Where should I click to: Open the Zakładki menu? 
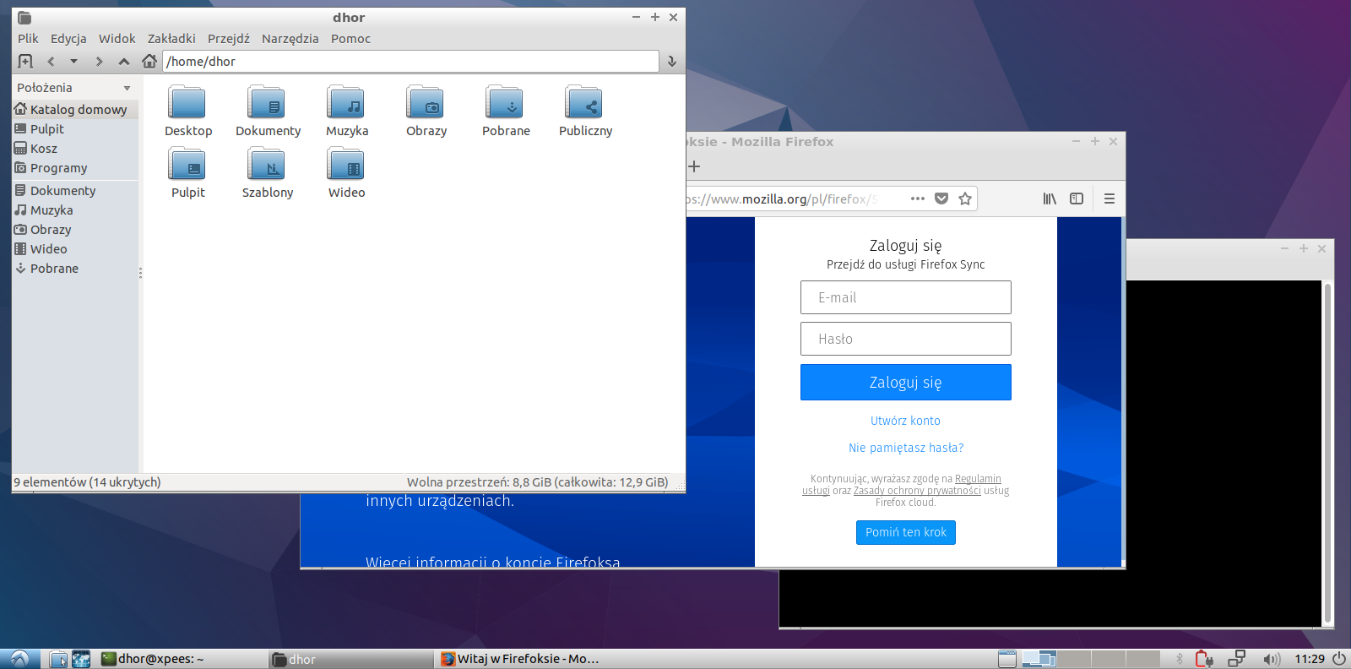[171, 38]
